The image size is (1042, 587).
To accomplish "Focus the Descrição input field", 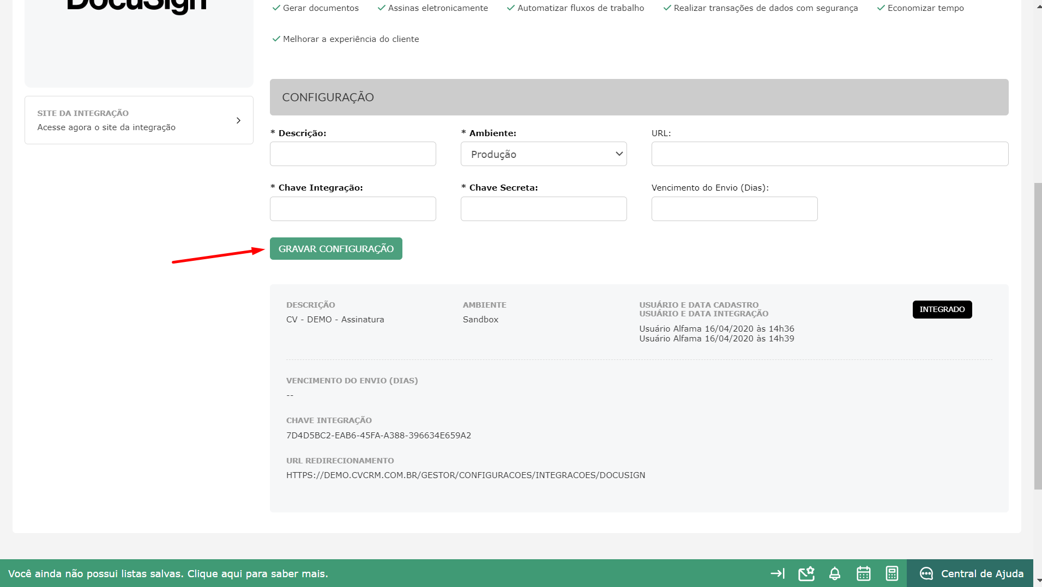I will click(x=353, y=154).
